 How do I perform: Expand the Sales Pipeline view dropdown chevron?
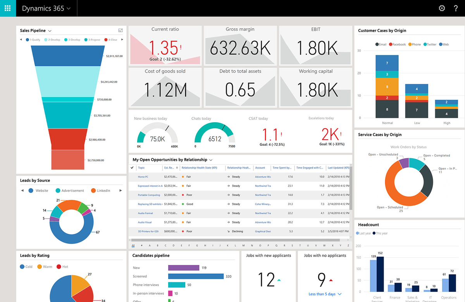(x=50, y=31)
